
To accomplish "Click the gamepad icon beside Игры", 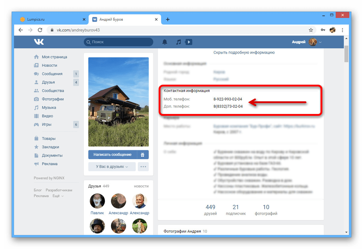I will pyautogui.click(x=36, y=124).
